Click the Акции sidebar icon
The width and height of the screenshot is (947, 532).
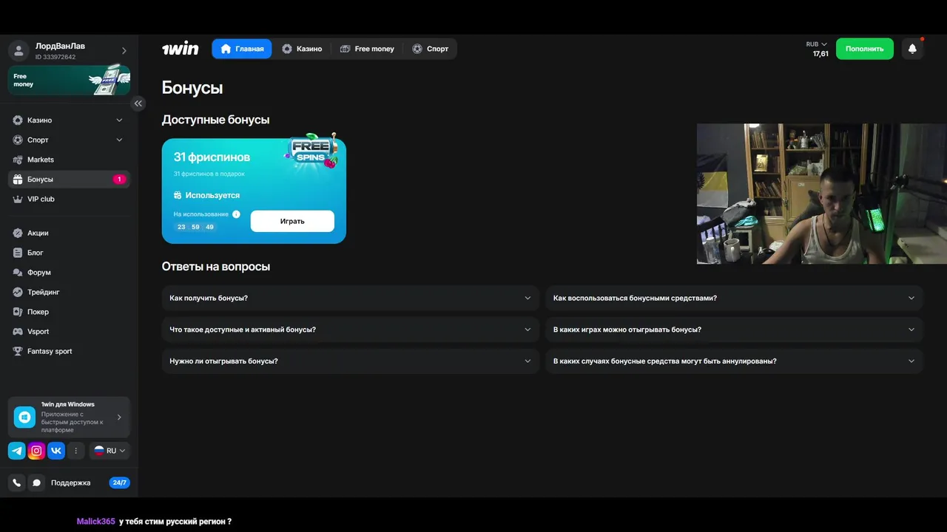coord(18,233)
